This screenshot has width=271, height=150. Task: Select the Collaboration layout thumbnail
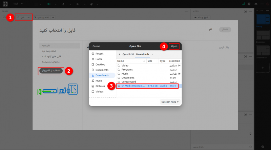click(x=263, y=51)
